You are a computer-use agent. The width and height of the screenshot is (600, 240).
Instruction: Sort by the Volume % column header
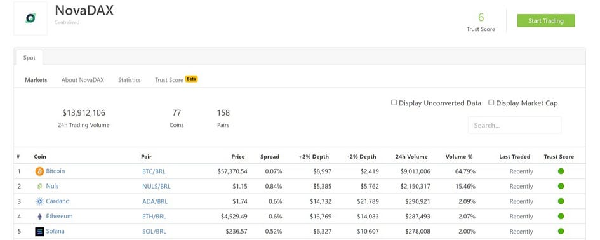point(459,157)
